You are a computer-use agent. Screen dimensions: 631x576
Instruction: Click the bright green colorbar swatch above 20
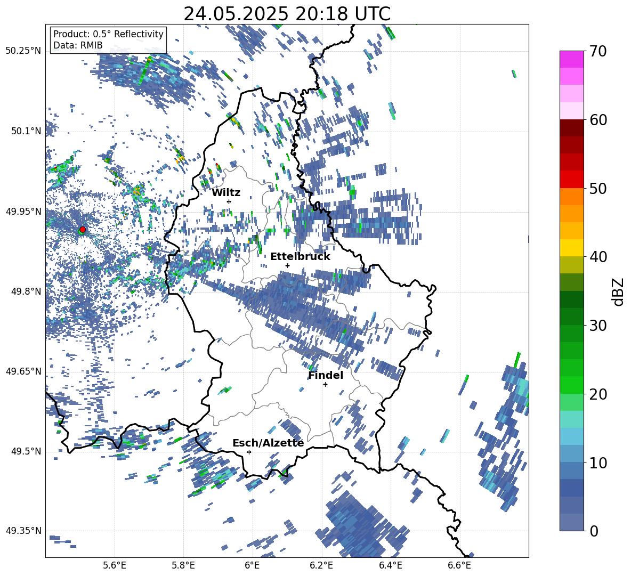point(571,385)
